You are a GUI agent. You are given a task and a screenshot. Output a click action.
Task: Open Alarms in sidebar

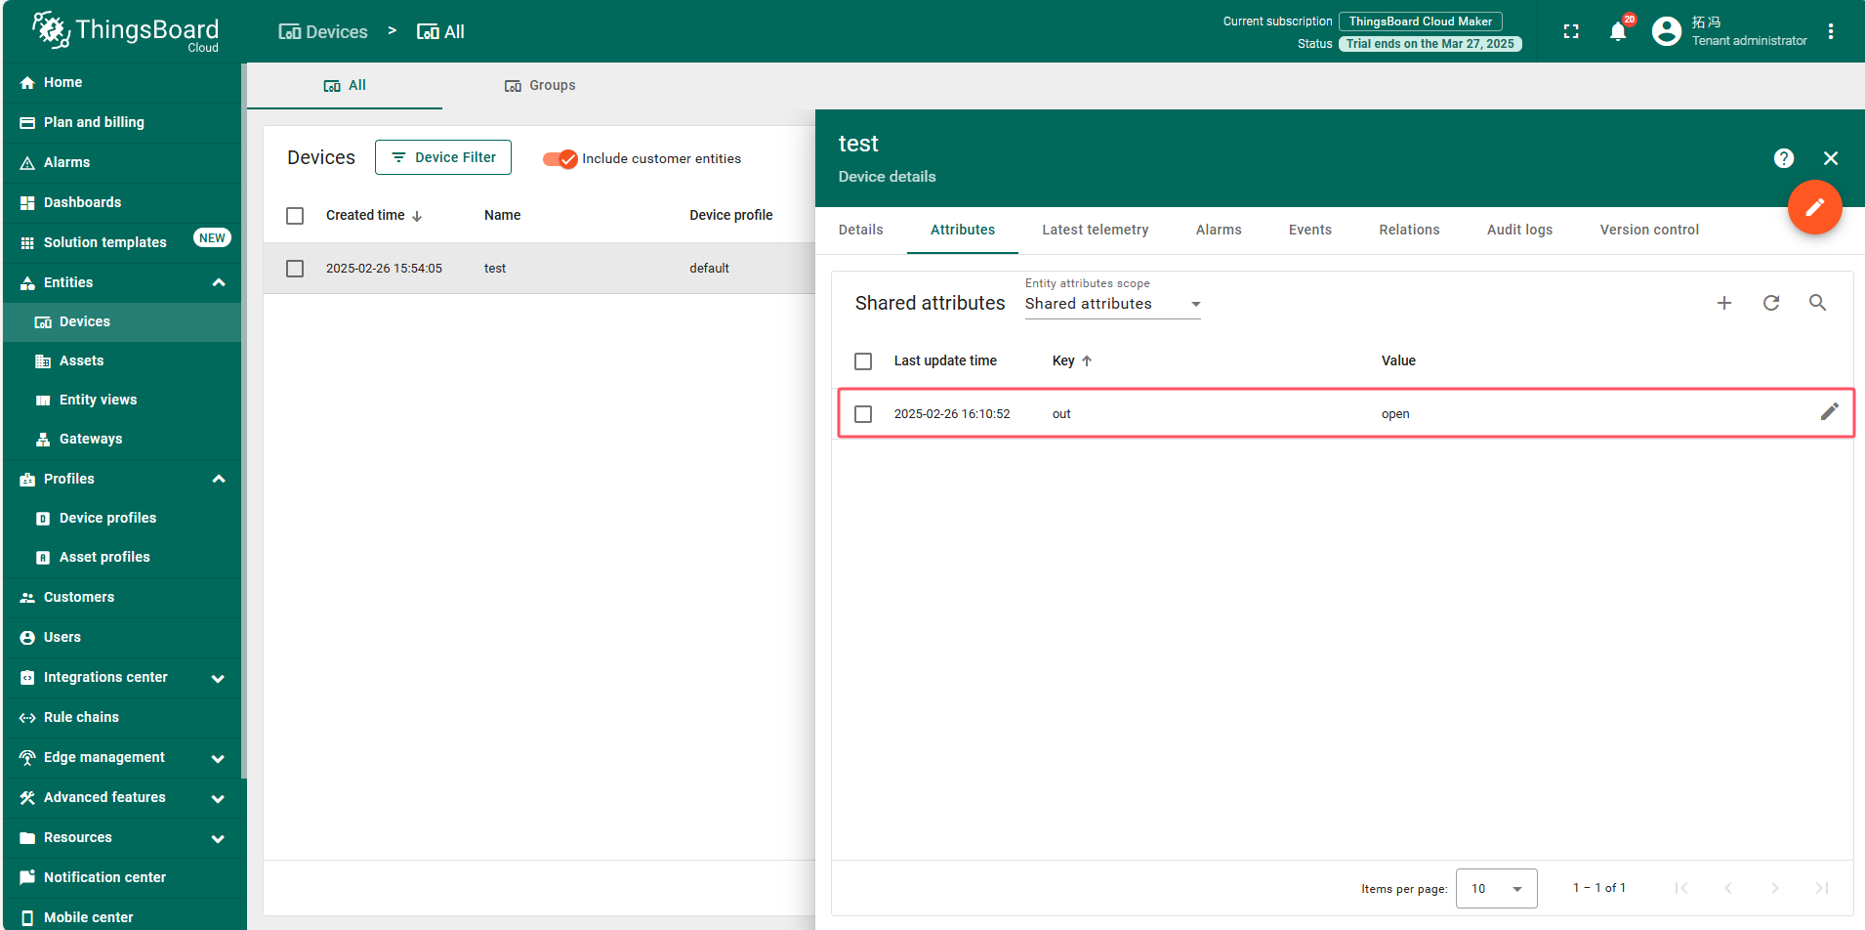click(x=122, y=162)
